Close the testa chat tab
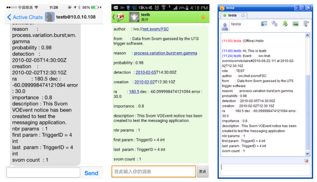The image size is (317, 182). click(243, 15)
